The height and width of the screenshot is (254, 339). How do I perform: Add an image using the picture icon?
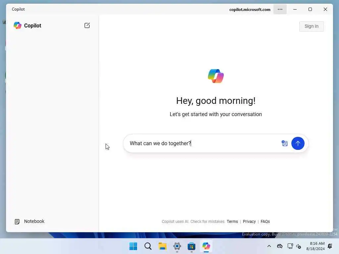click(284, 143)
